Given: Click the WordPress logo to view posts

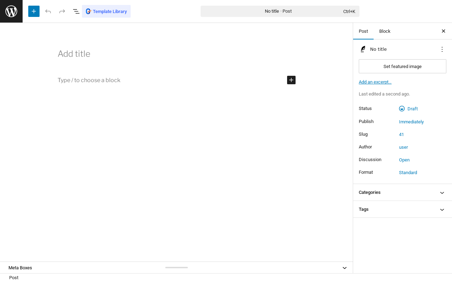Looking at the screenshot, I should [x=11, y=11].
